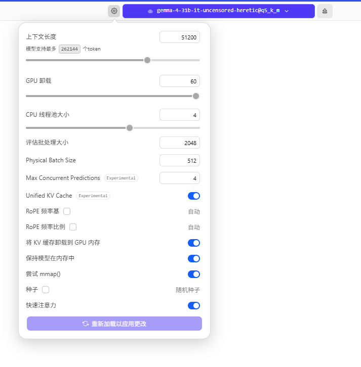Click the eject model icon
This screenshot has width=361, height=367.
[x=325, y=11]
